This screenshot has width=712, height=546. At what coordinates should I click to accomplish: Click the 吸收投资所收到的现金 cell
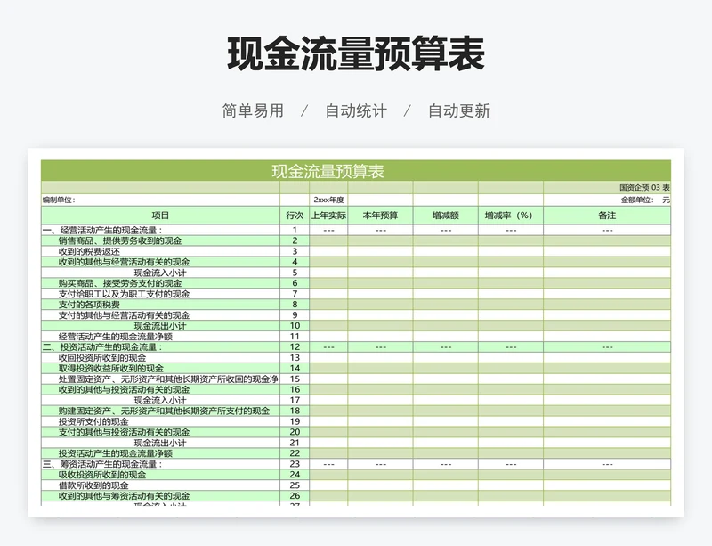pos(160,475)
